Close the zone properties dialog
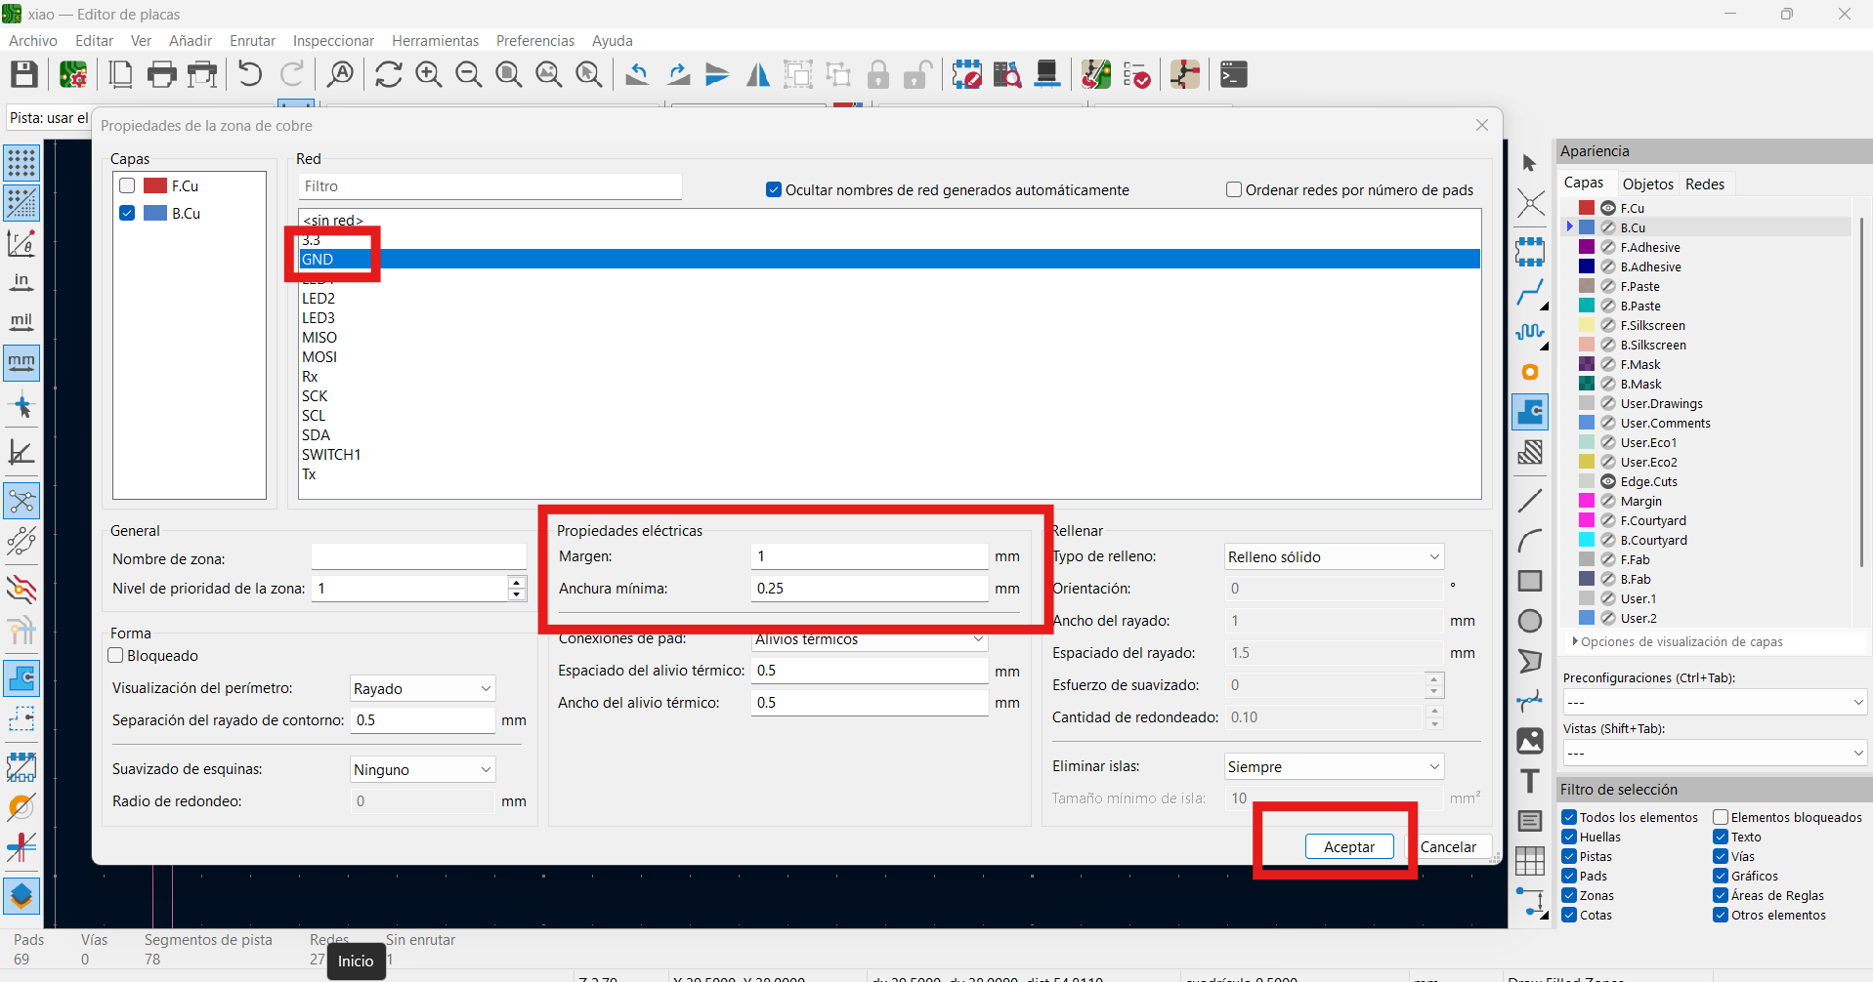The image size is (1873, 982). 1482,125
